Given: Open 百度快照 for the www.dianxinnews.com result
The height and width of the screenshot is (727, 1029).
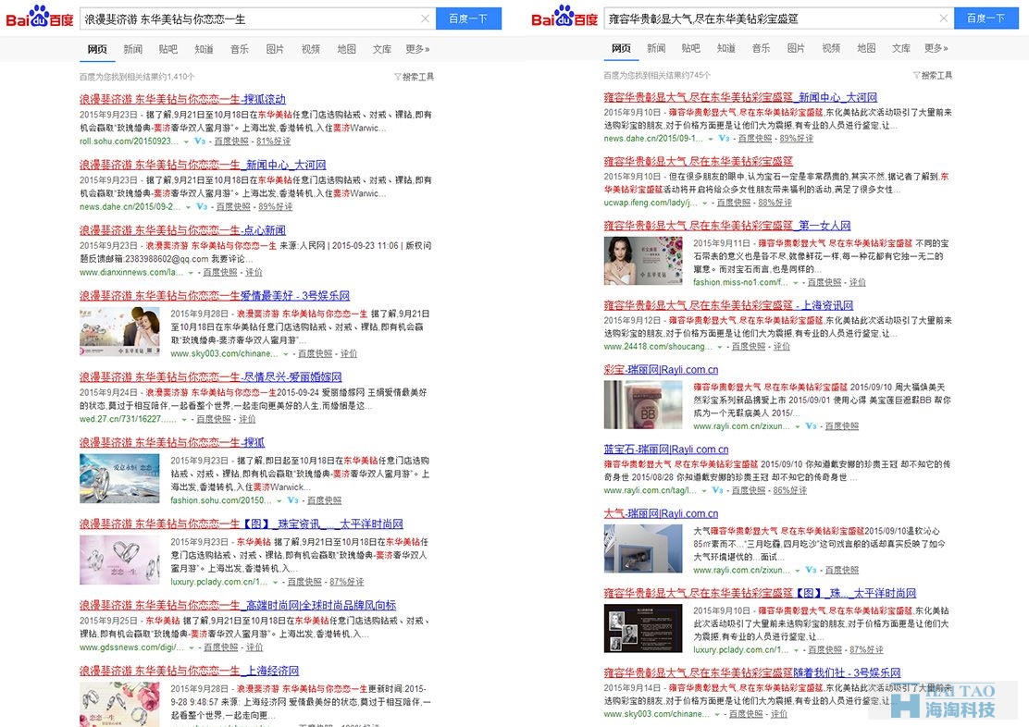Looking at the screenshot, I should (x=220, y=273).
